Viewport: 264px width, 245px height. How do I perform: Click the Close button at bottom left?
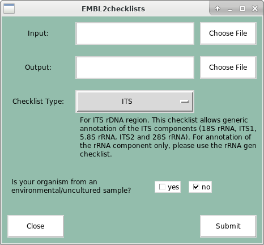click(36, 226)
